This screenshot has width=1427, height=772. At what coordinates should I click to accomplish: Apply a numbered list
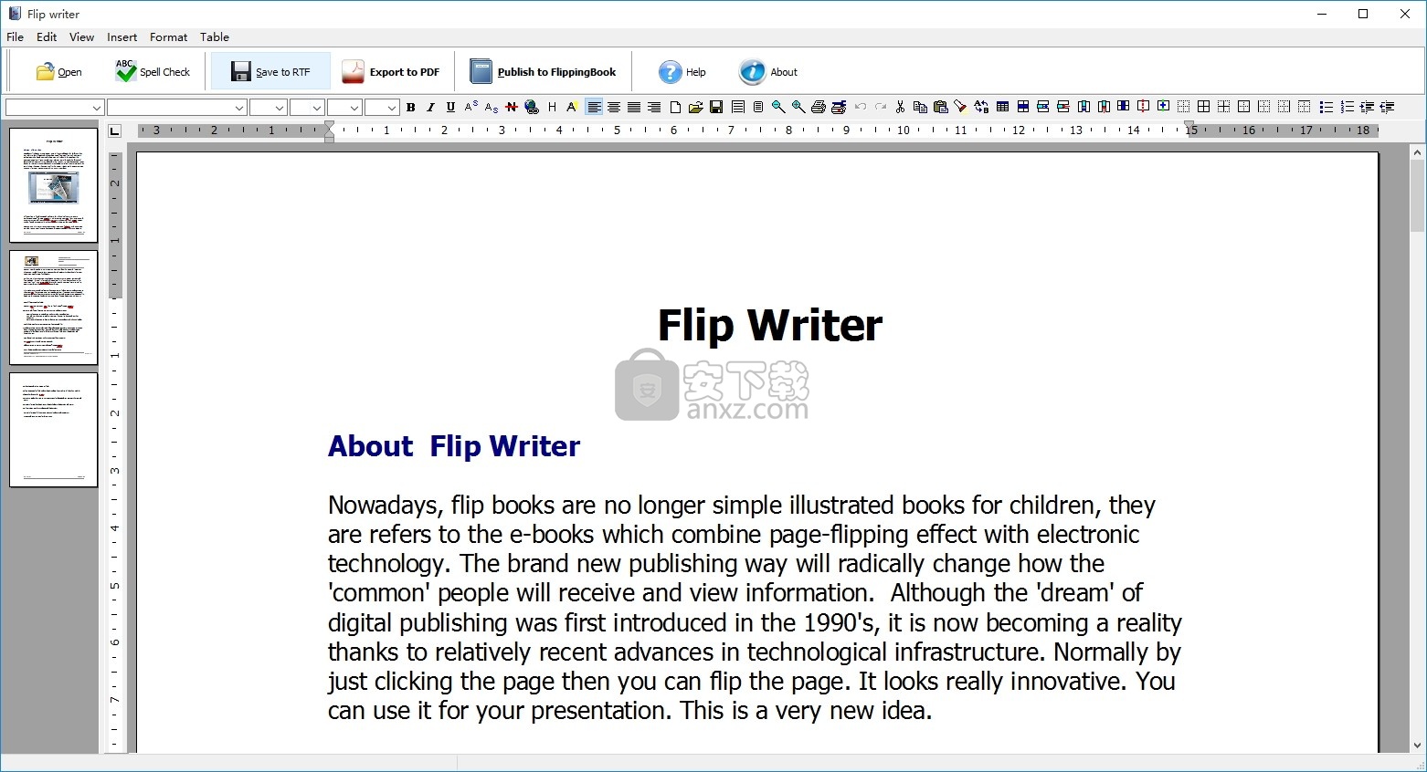[x=1347, y=108]
